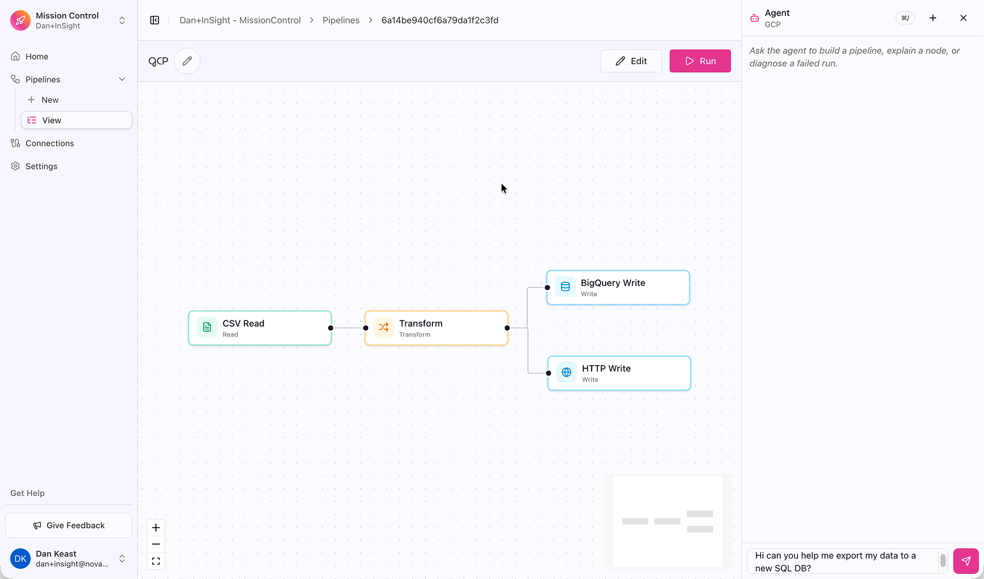The image size is (984, 579).
Task: Close the Agent panel
Action: [964, 18]
